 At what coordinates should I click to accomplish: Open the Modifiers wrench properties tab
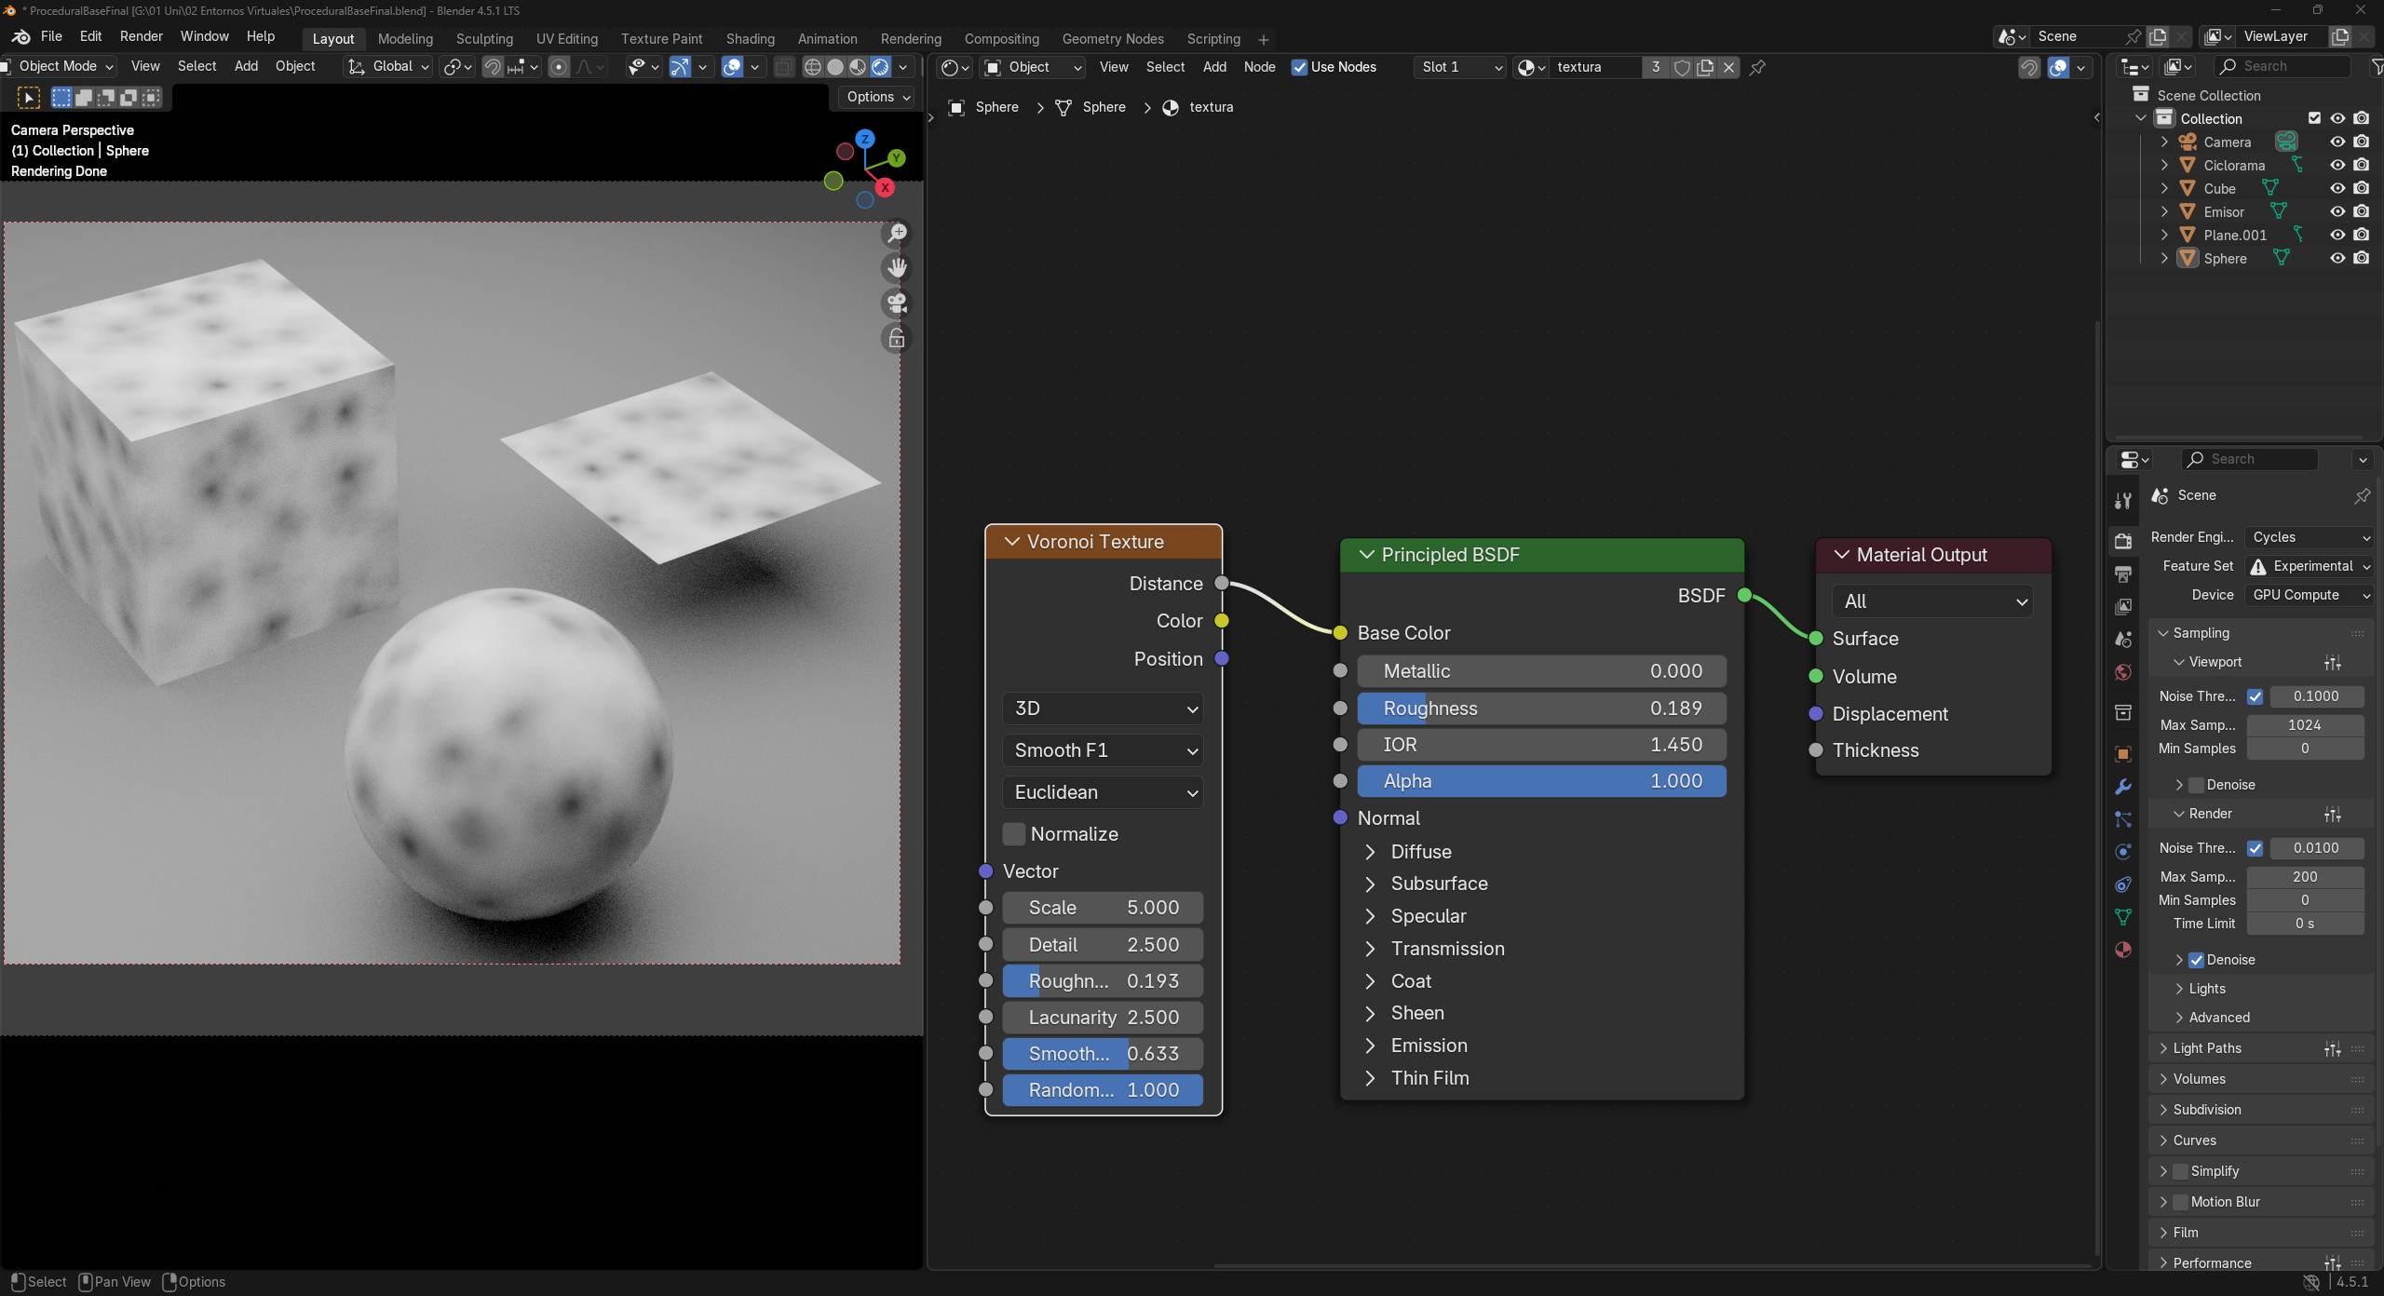(2123, 787)
